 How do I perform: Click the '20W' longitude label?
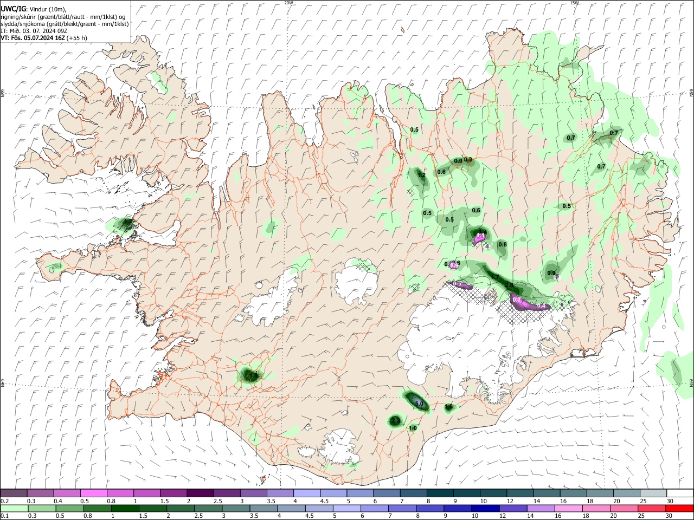pos(289,3)
